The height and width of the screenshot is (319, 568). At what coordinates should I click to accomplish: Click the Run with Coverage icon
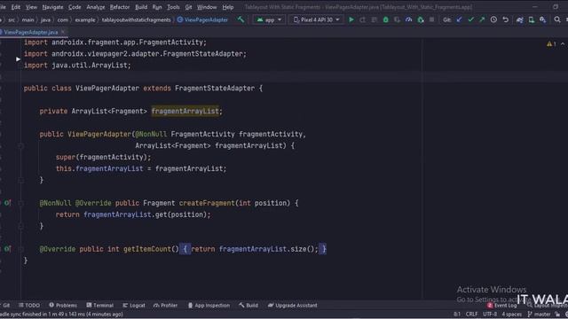398,19
